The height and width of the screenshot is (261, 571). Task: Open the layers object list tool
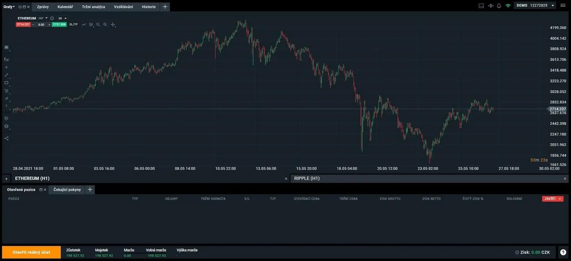pyautogui.click(x=6, y=126)
